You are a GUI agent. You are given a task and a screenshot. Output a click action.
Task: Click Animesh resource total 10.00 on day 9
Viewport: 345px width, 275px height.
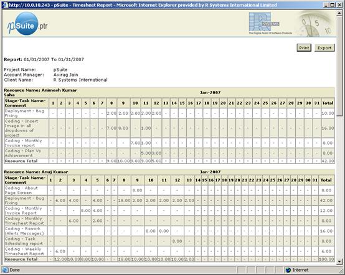[123, 161]
